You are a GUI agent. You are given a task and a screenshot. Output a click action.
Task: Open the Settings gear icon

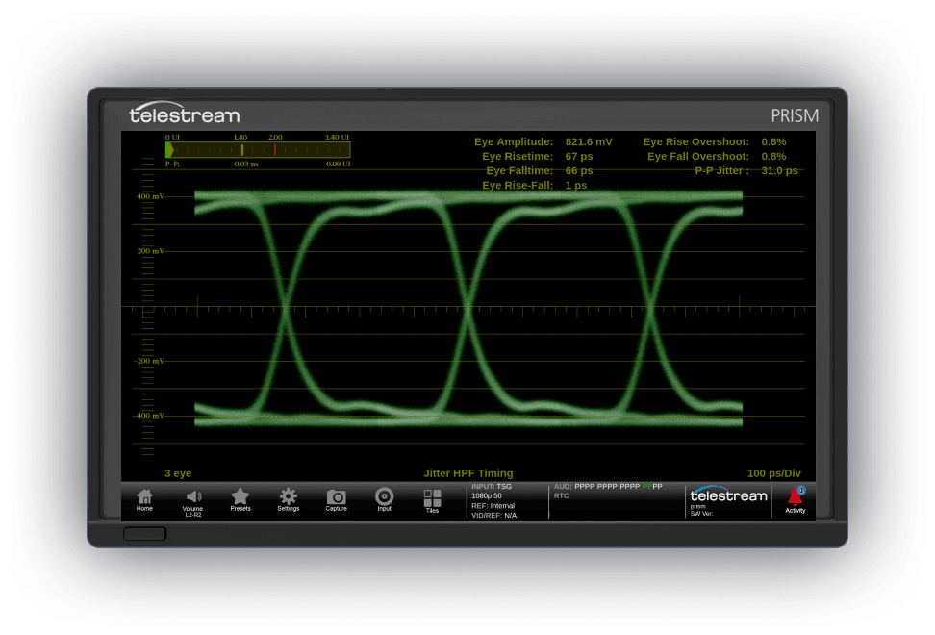pos(288,500)
